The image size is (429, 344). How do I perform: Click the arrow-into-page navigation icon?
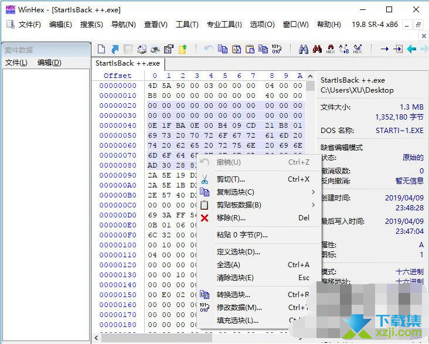tap(398, 49)
